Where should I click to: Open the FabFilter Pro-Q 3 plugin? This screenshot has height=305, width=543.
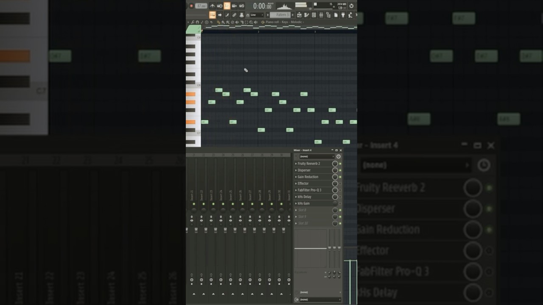pos(310,190)
